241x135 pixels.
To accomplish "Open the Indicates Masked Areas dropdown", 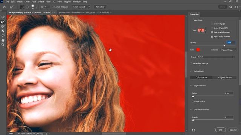I will [228, 50].
